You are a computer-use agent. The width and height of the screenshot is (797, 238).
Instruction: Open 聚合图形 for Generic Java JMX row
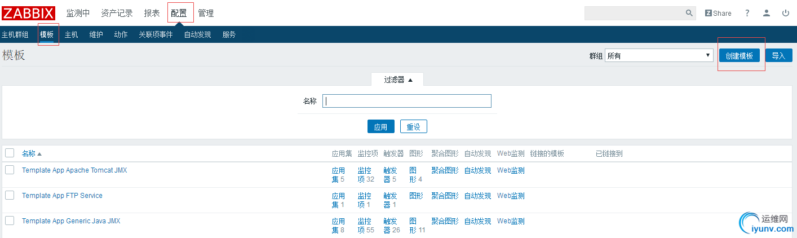(x=445, y=221)
